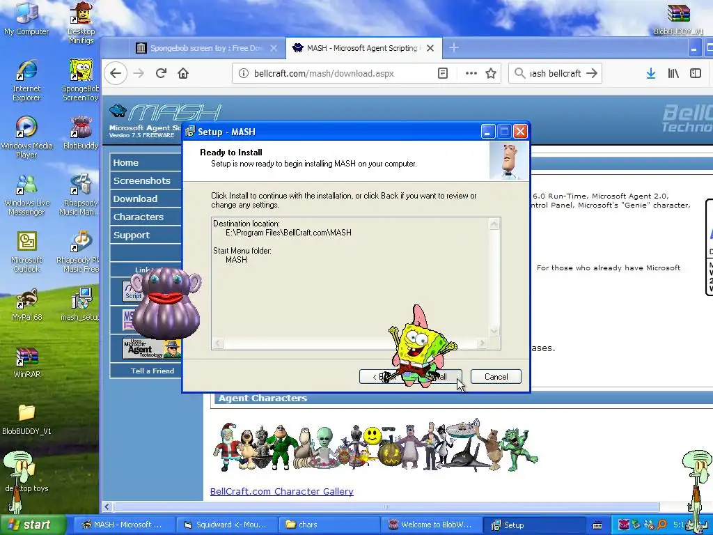Open Windows Media Player desktop icon
This screenshot has width=713, height=535.
pos(26,137)
